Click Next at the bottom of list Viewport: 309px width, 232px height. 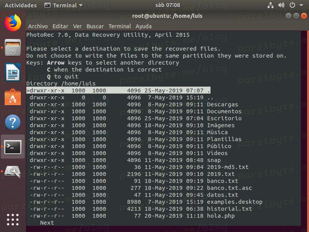pos(47,223)
